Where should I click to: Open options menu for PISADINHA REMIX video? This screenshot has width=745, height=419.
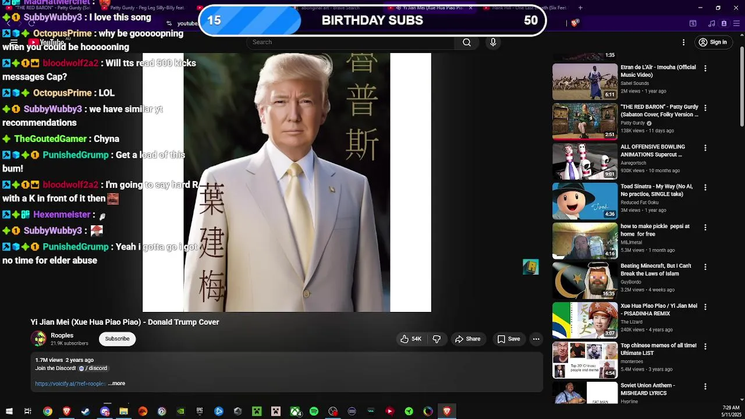(x=705, y=307)
